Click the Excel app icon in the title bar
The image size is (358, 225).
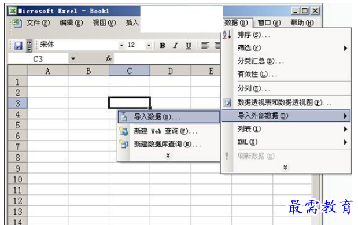click(13, 11)
